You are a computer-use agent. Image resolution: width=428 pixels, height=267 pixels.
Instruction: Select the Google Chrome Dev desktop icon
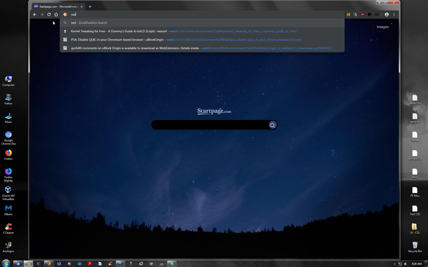8,138
